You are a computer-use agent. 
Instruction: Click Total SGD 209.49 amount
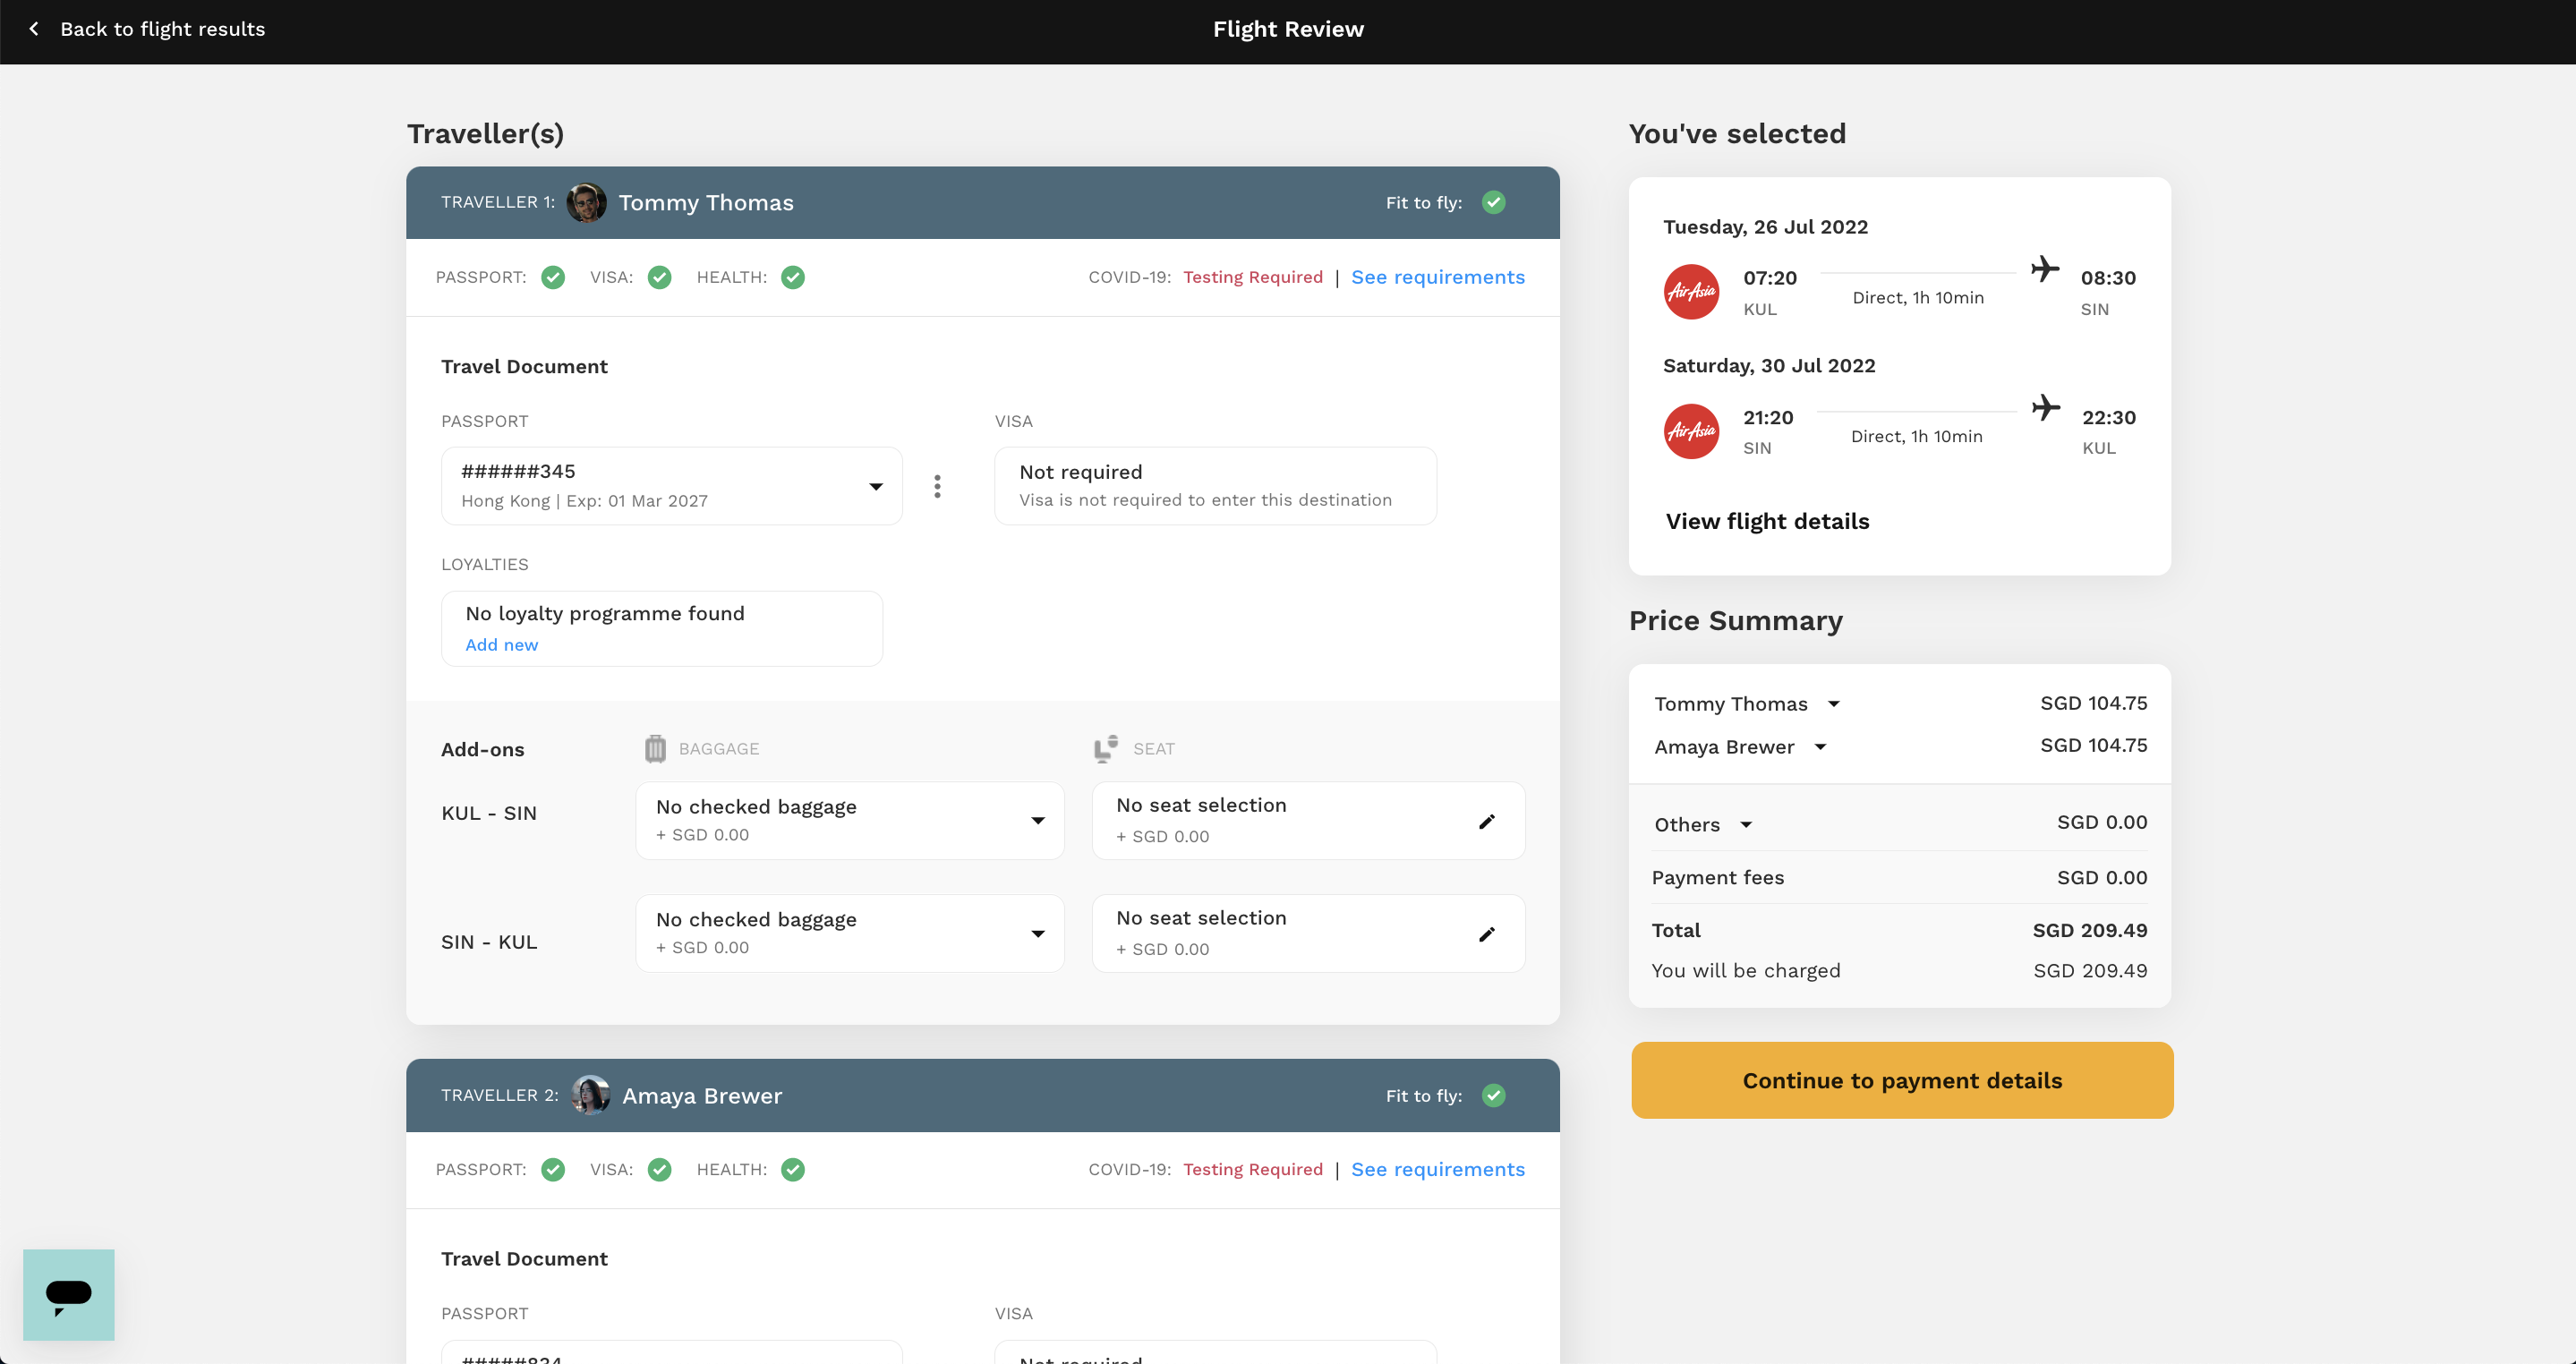pyautogui.click(x=2090, y=931)
